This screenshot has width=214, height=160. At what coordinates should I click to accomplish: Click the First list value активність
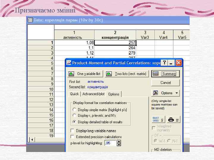[95, 82]
